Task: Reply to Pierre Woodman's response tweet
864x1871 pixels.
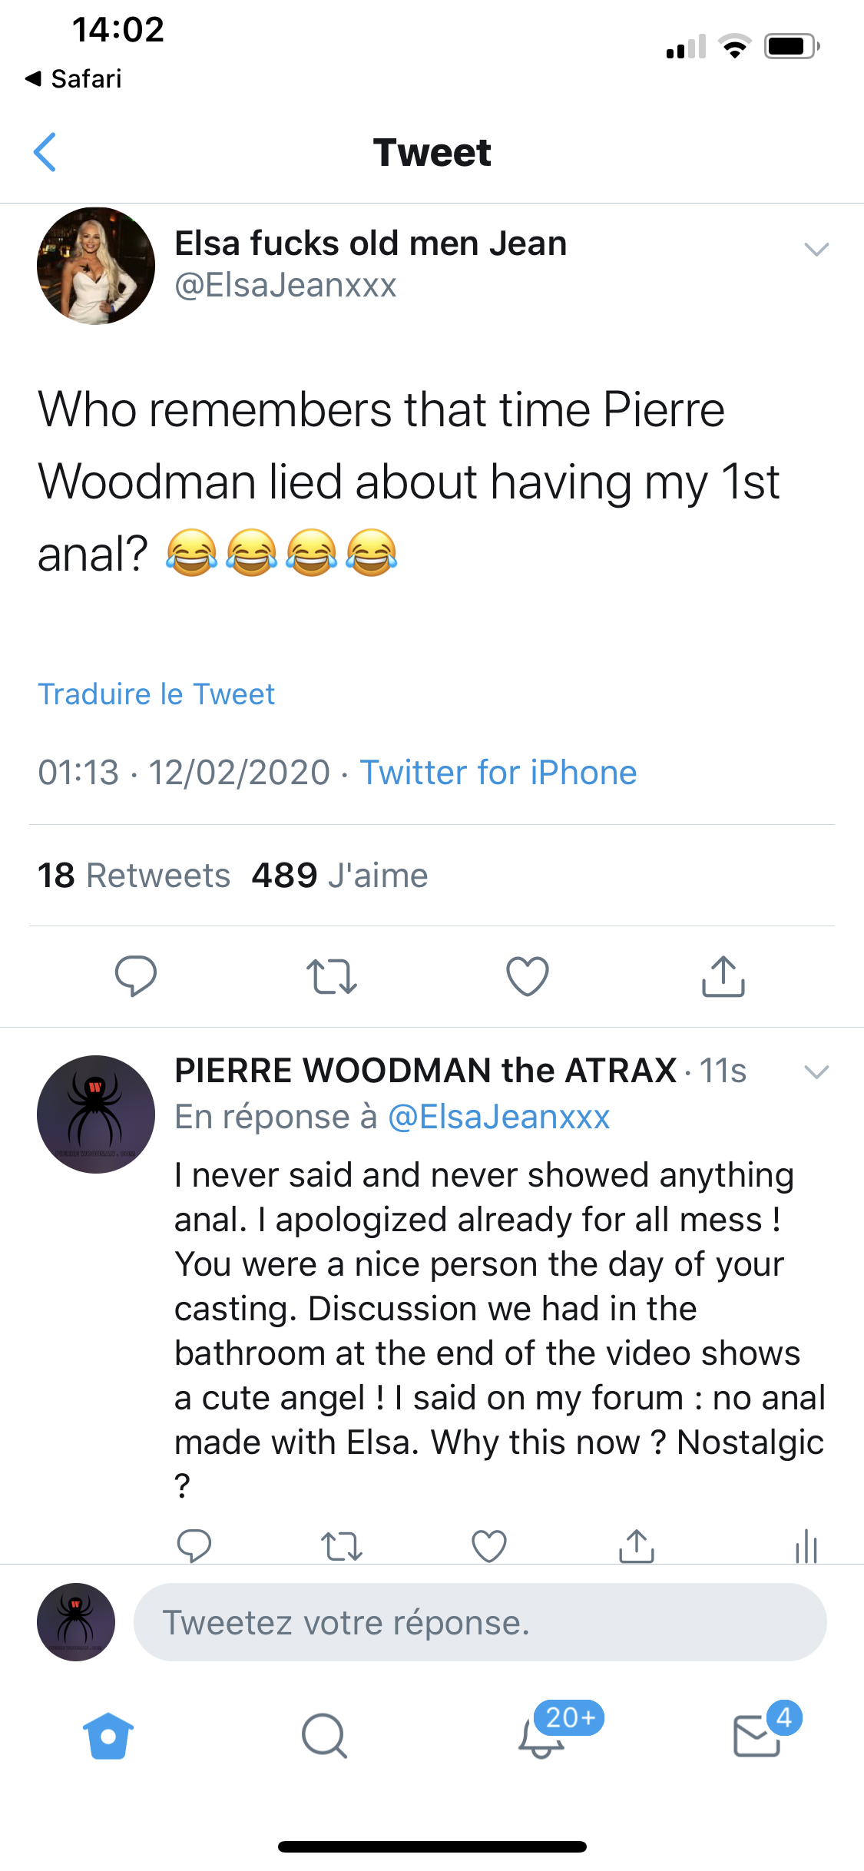Action: [194, 1545]
